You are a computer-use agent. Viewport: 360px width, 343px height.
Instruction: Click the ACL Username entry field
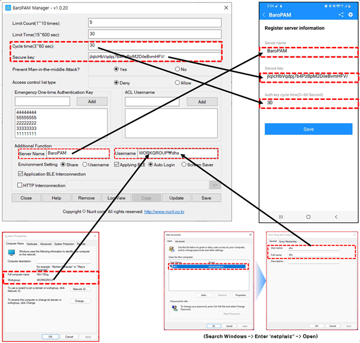click(152, 102)
